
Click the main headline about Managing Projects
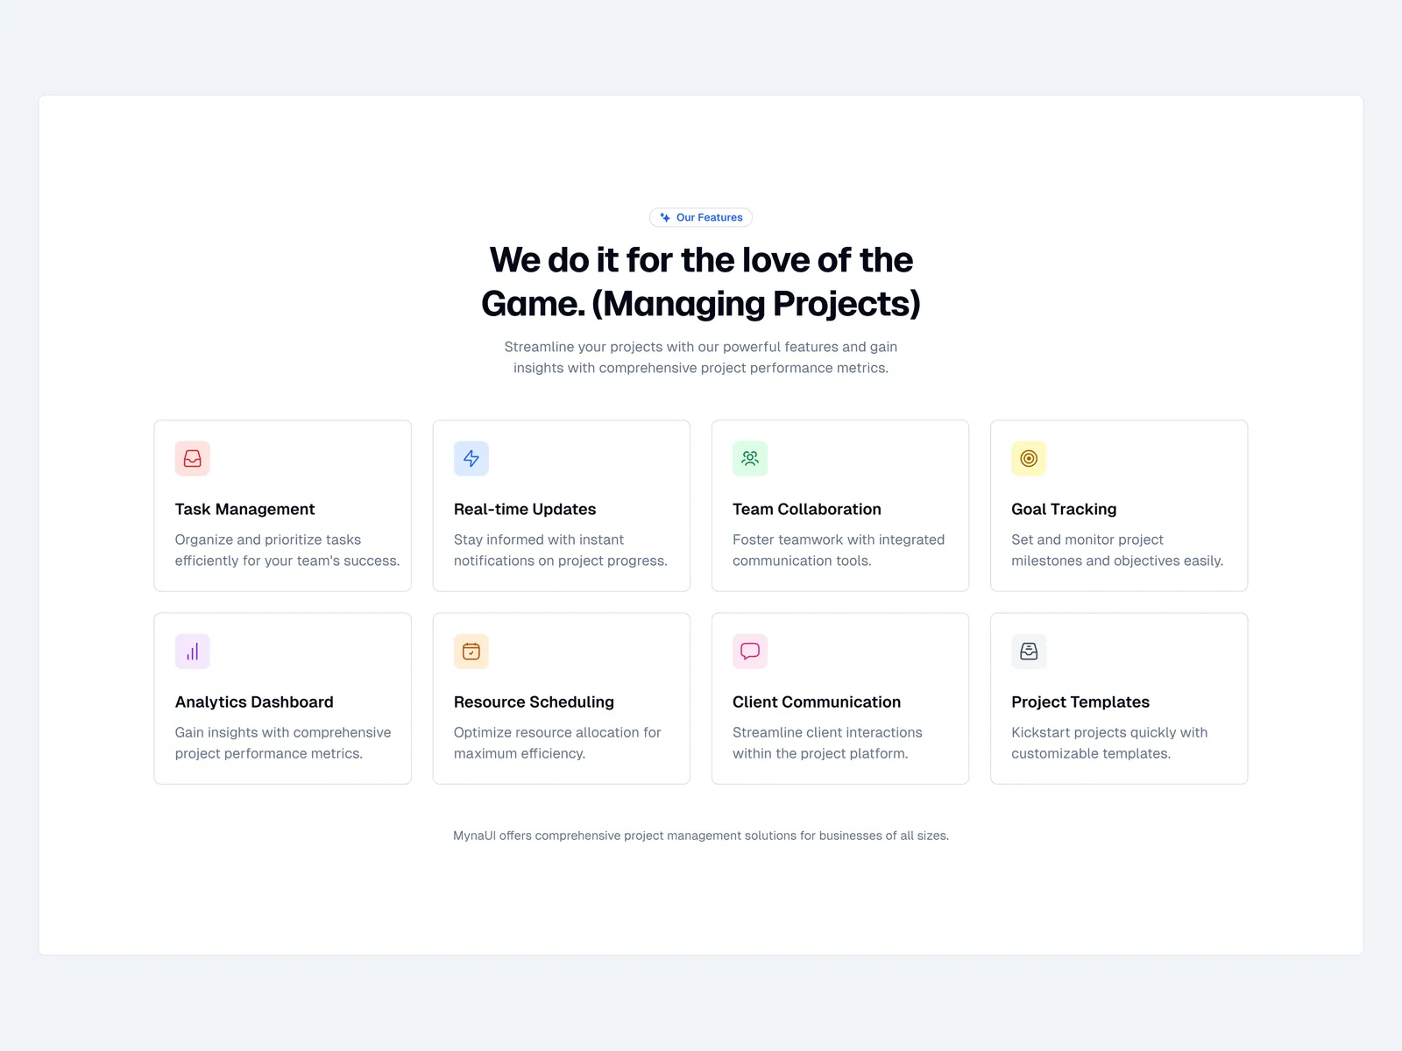[701, 281]
